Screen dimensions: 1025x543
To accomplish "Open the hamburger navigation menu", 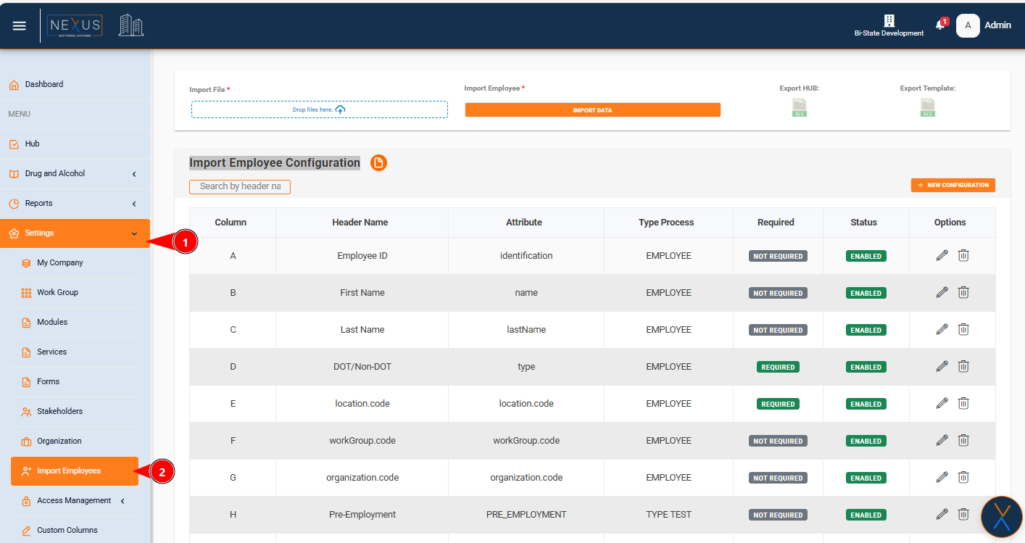I will click(x=20, y=26).
